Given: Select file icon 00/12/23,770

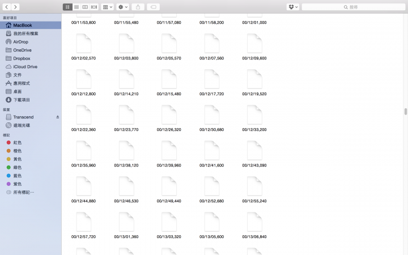Looking at the screenshot, I should click(126, 114).
